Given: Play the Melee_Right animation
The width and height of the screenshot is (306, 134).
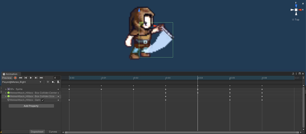Looking at the screenshot, I should pyautogui.click(x=31, y=78).
